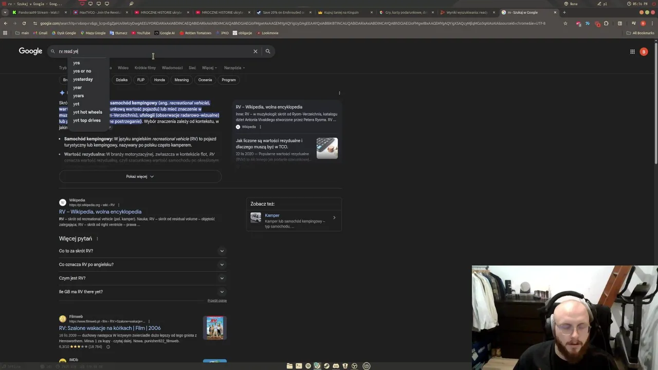Open Wikipedia source card in sidebar

click(x=286, y=117)
